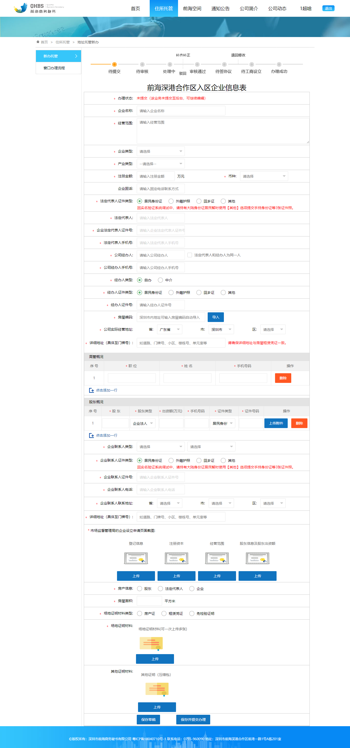
Task: Select 中介 as 经办人类型
Action: (161, 280)
